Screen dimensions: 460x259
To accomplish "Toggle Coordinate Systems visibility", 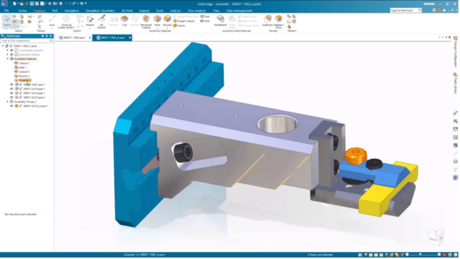I will [x=12, y=50].
